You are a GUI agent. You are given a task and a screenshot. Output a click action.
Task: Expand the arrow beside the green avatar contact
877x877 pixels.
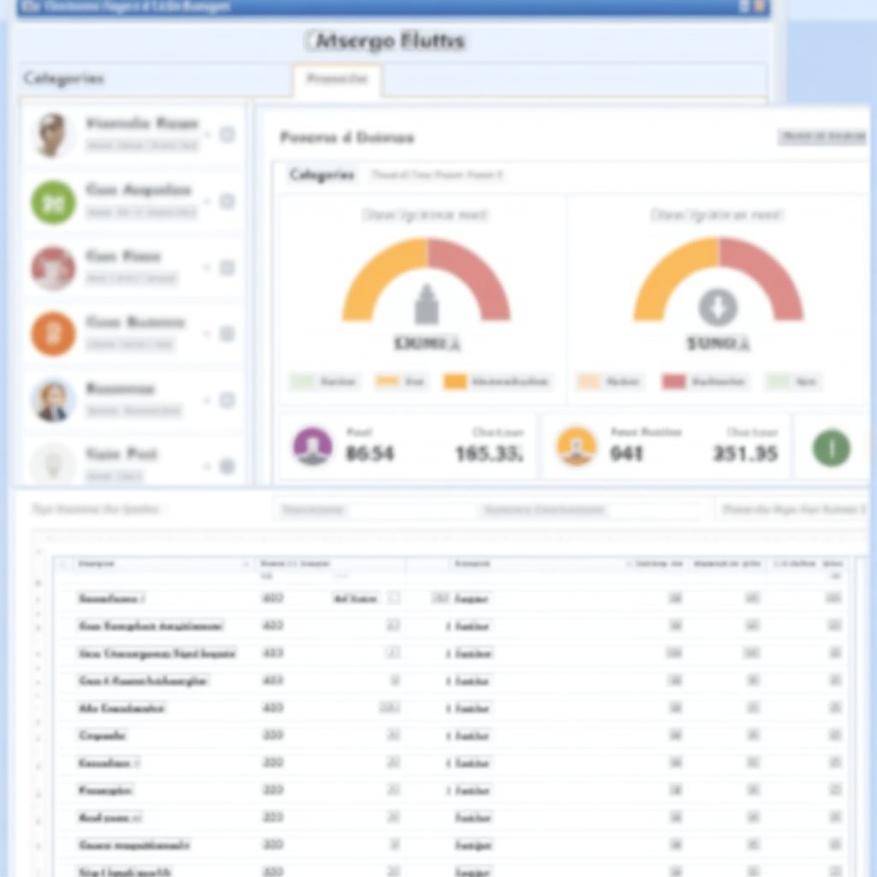(206, 202)
